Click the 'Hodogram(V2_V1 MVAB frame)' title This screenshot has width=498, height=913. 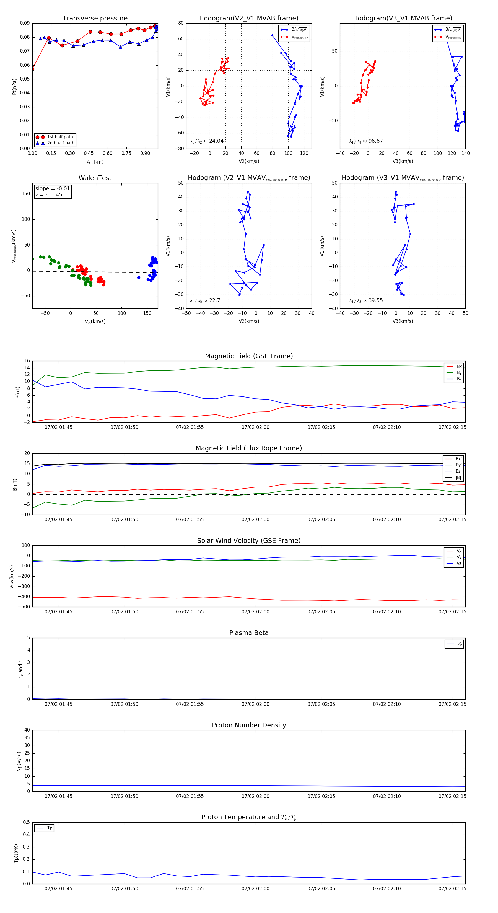pyautogui.click(x=248, y=19)
